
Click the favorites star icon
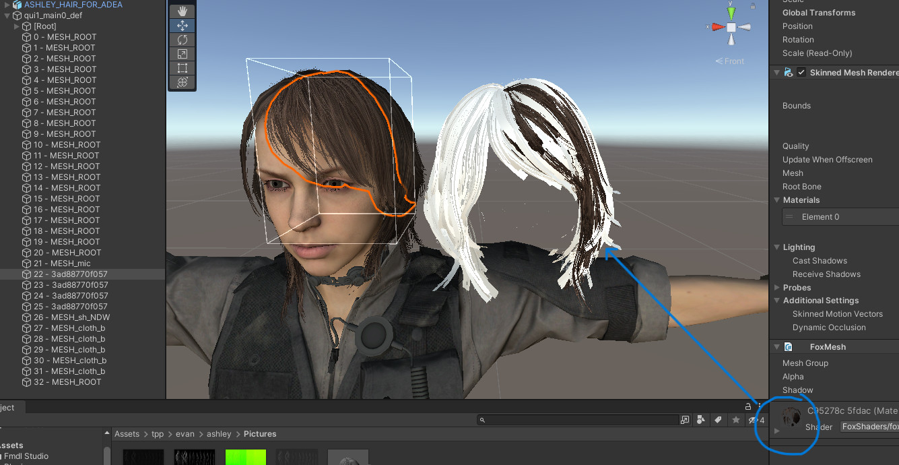(x=736, y=420)
